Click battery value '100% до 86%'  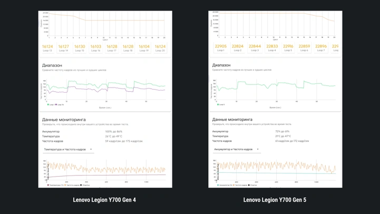(114, 132)
